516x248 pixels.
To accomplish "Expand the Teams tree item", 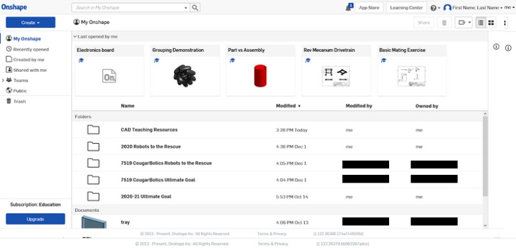I will [3, 80].
